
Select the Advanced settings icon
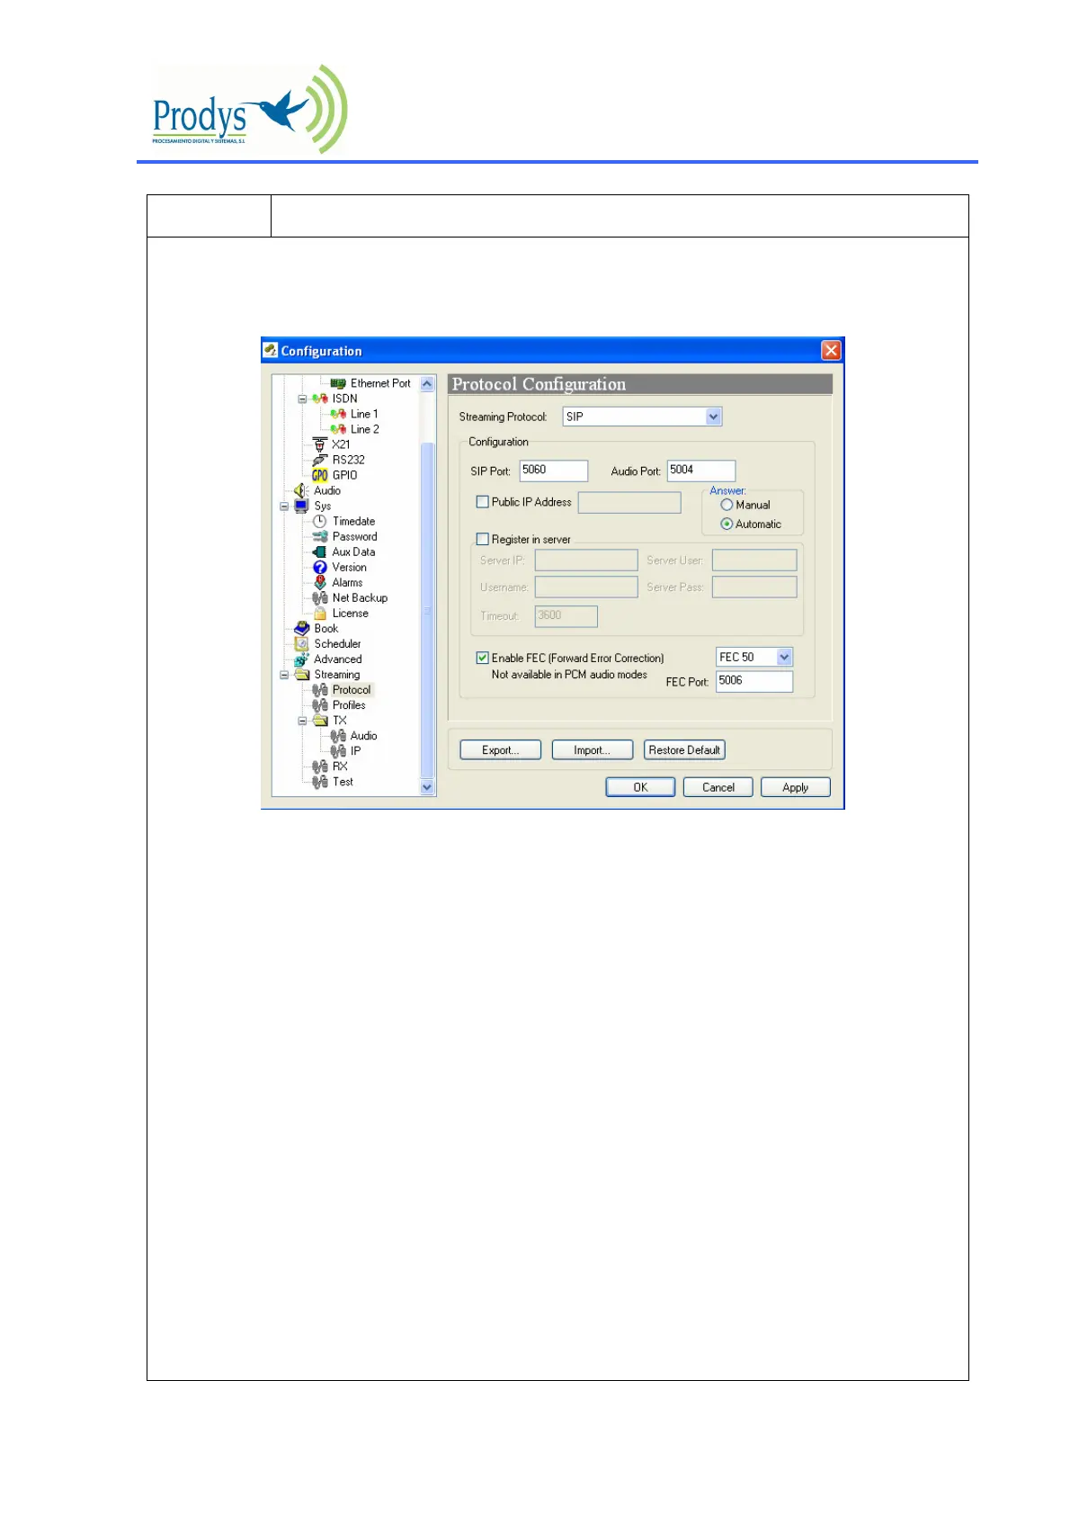pos(301,659)
